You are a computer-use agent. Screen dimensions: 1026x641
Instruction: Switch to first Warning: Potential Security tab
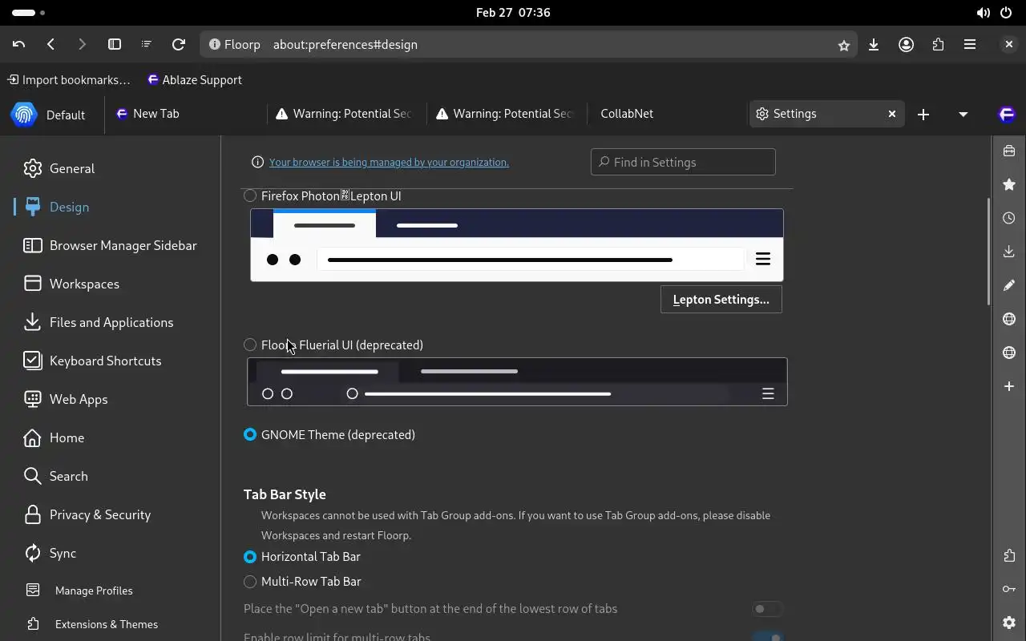[346, 114]
